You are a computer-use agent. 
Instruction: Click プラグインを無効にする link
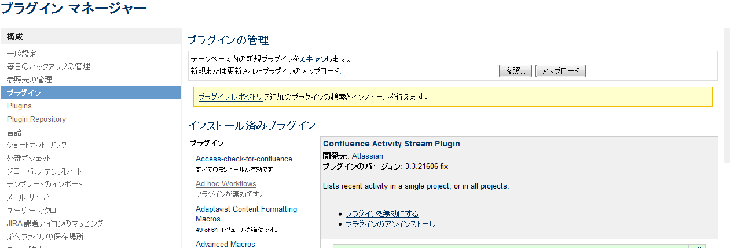click(382, 213)
